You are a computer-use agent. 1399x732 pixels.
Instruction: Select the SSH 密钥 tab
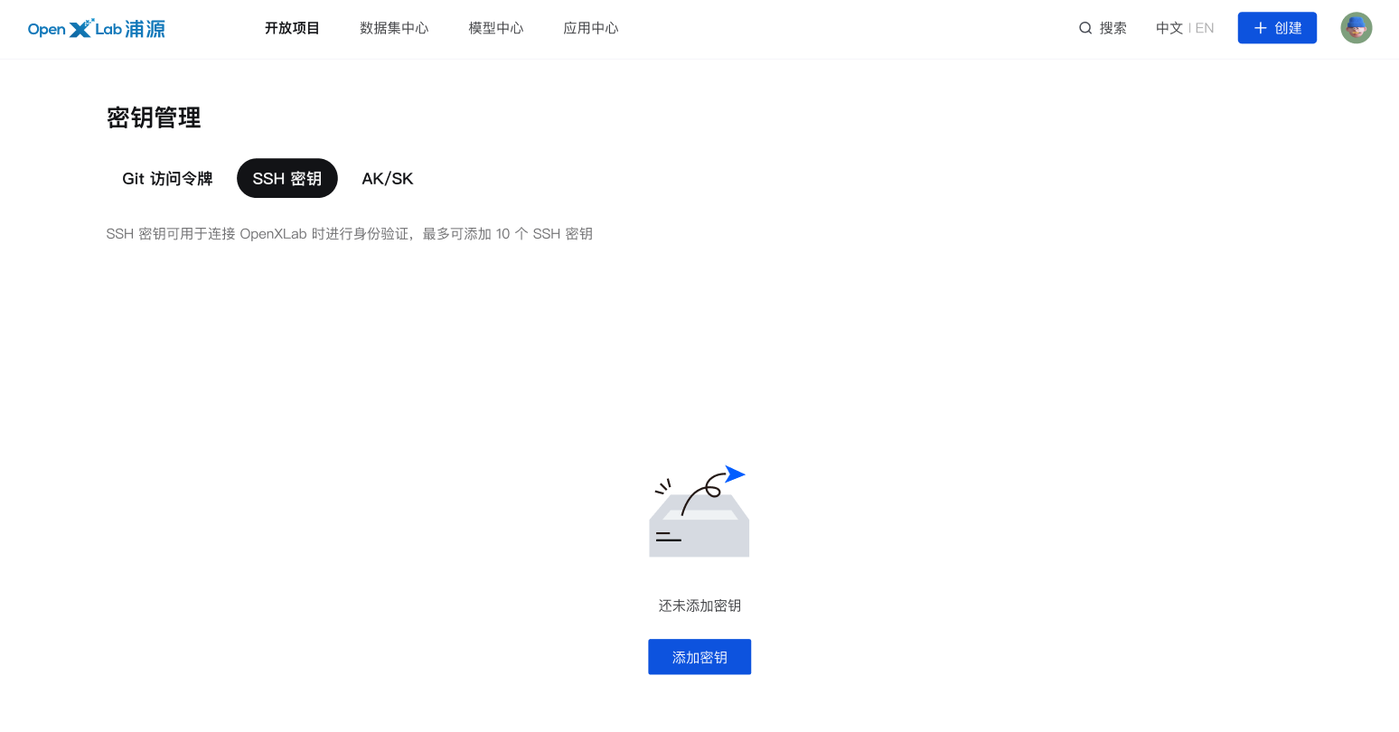tap(286, 178)
